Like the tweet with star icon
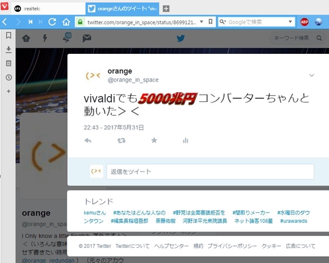 click(x=154, y=140)
